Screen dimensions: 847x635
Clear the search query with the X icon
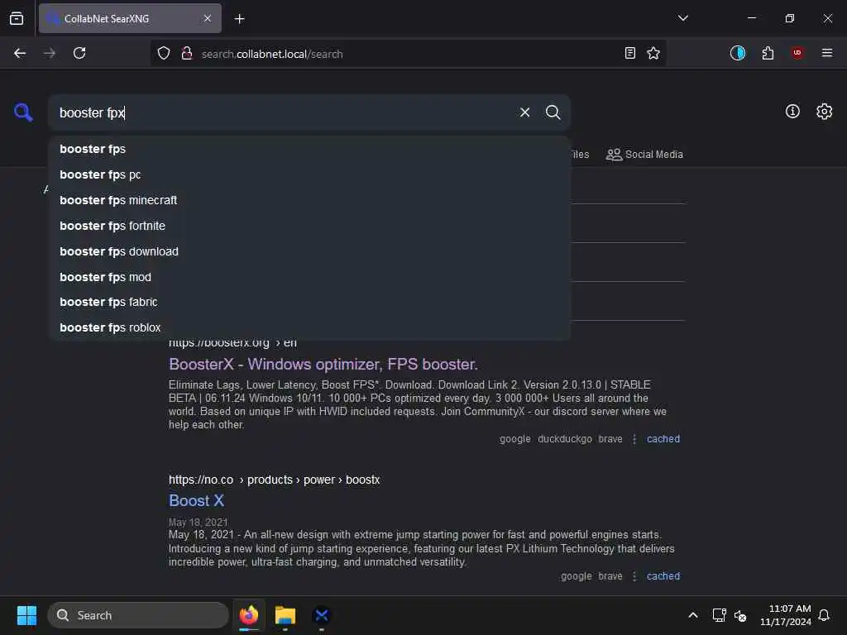click(x=524, y=112)
